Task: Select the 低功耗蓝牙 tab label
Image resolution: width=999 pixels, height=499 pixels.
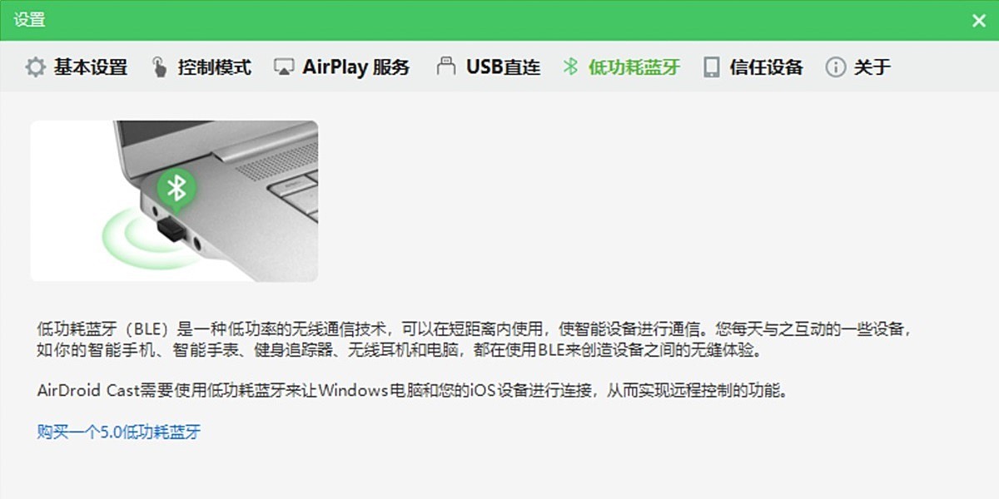Action: click(x=634, y=67)
